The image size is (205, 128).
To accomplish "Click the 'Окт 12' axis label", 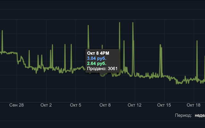I will tap(135, 105).
